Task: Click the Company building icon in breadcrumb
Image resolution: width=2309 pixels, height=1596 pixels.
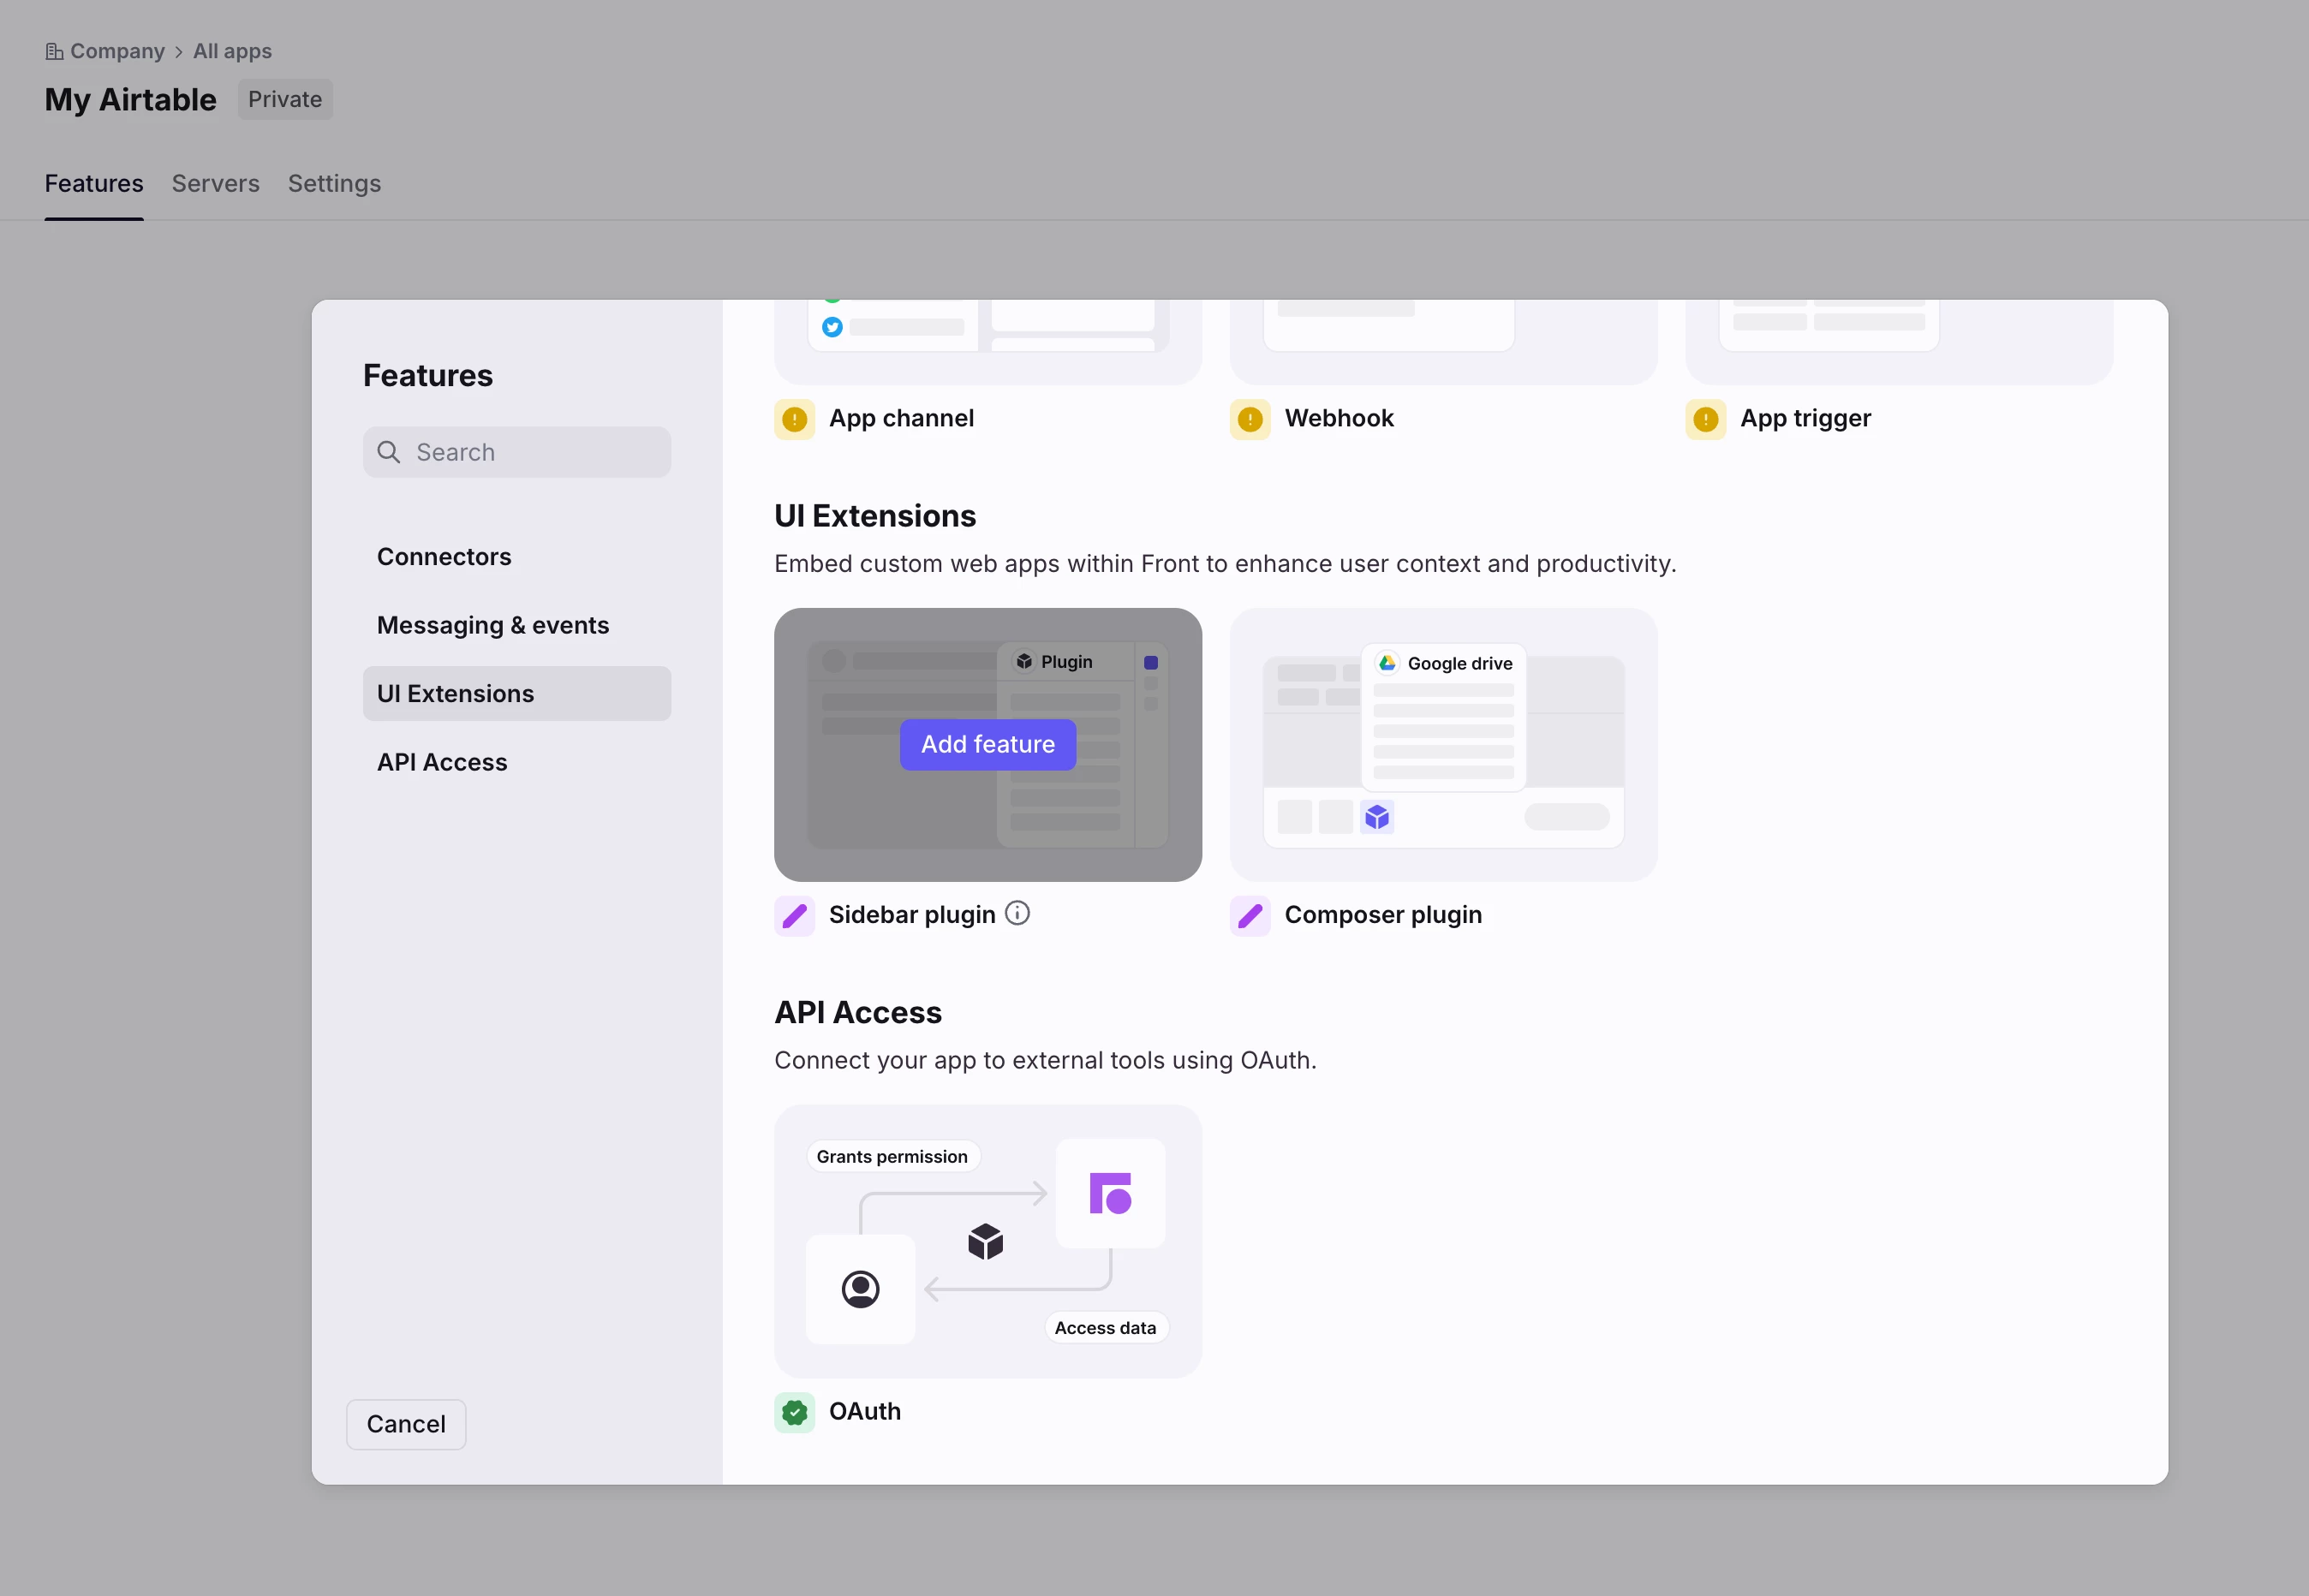Action: [54, 51]
